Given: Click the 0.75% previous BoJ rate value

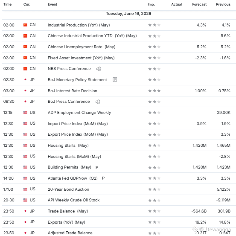Looking at the screenshot, I should pyautogui.click(x=224, y=91).
